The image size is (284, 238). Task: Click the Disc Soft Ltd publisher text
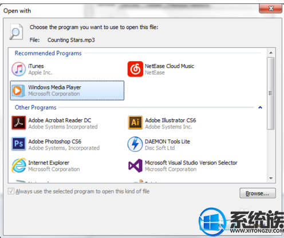click(x=160, y=148)
